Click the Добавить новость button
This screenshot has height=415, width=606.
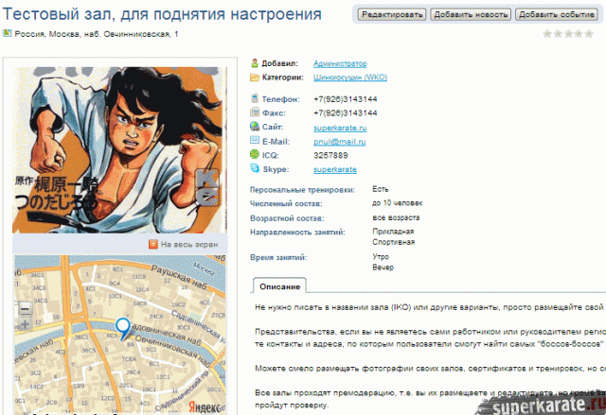tap(471, 15)
